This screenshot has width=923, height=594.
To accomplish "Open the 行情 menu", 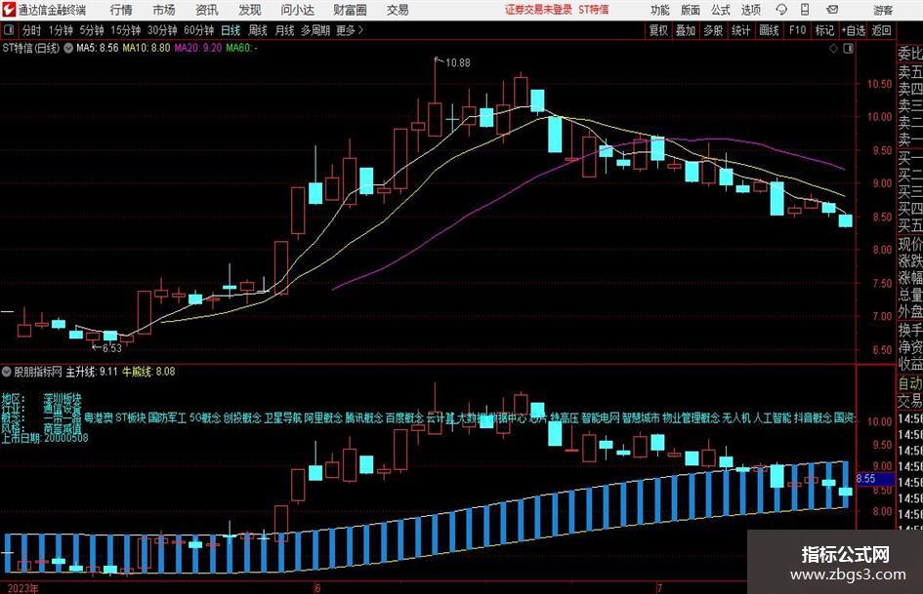I will 121,10.
